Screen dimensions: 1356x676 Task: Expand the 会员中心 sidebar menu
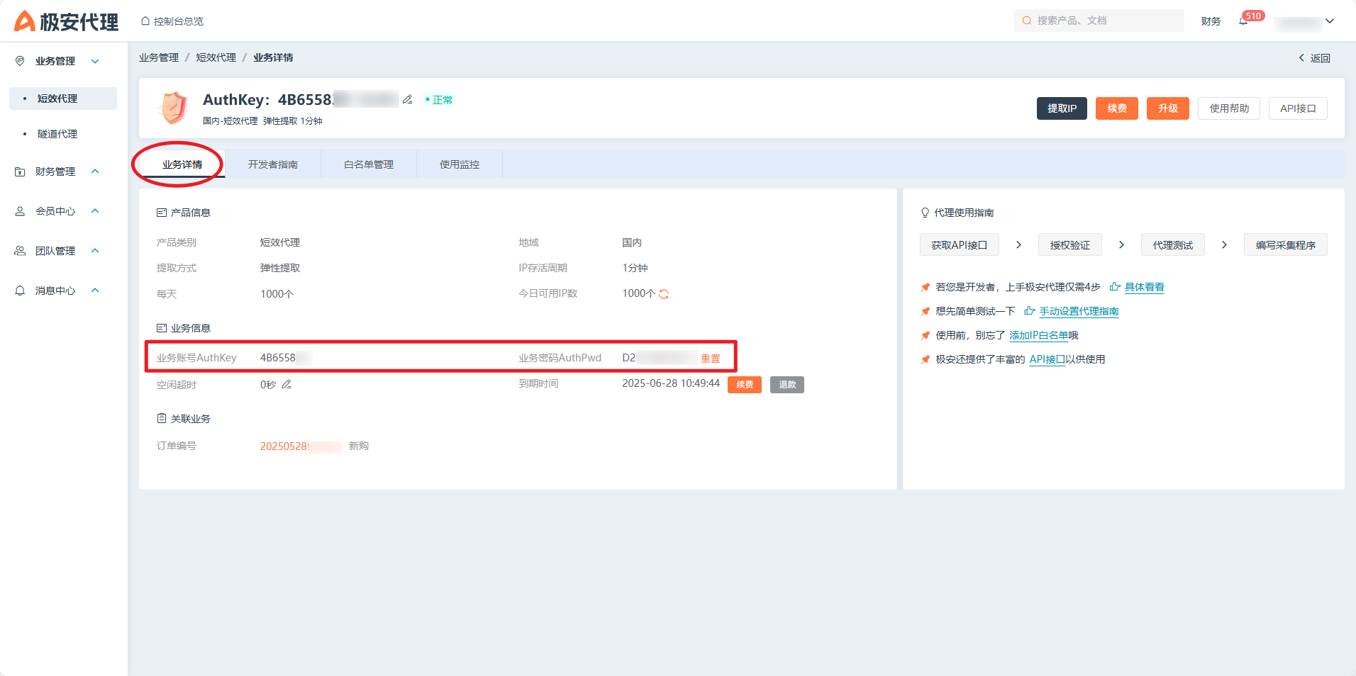click(95, 211)
